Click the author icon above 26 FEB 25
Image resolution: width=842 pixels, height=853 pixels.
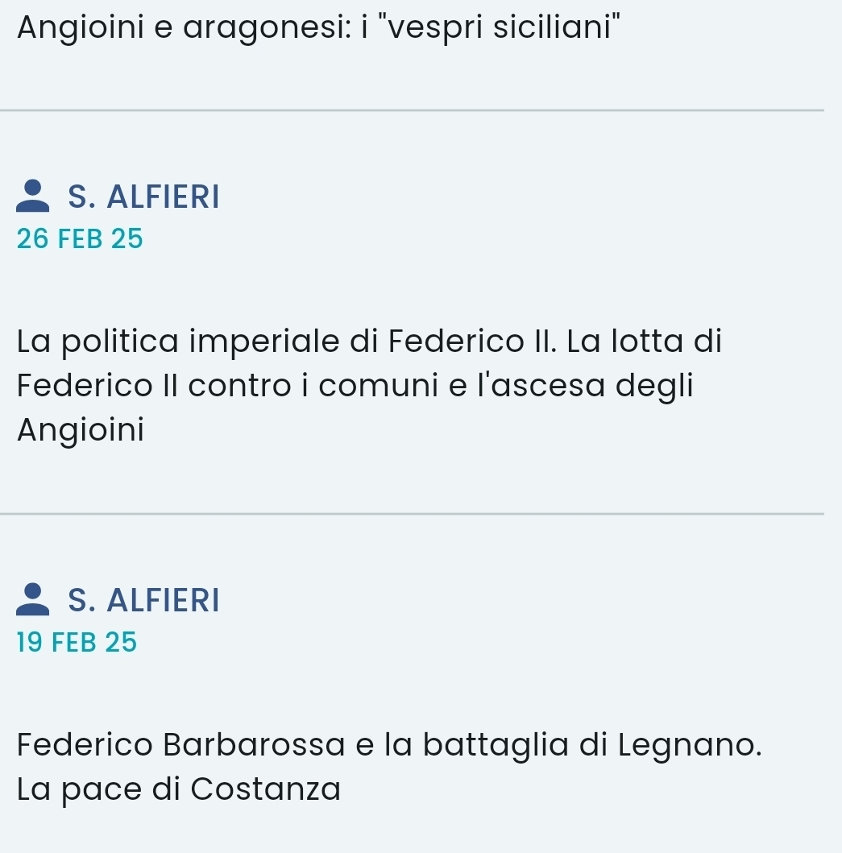point(32,196)
